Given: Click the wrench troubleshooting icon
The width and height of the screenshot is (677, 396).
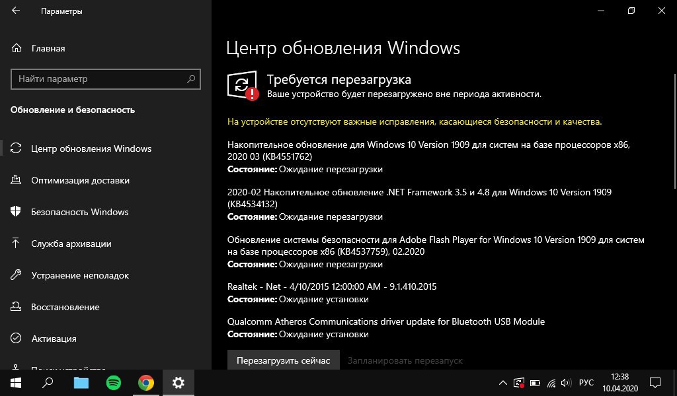Looking at the screenshot, I should tap(16, 275).
